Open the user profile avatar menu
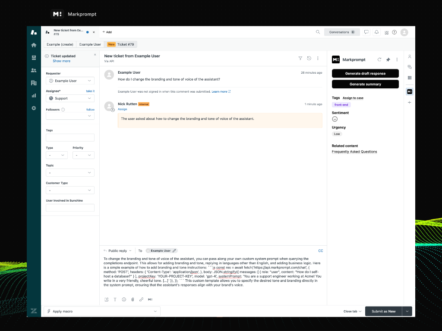 404,32
